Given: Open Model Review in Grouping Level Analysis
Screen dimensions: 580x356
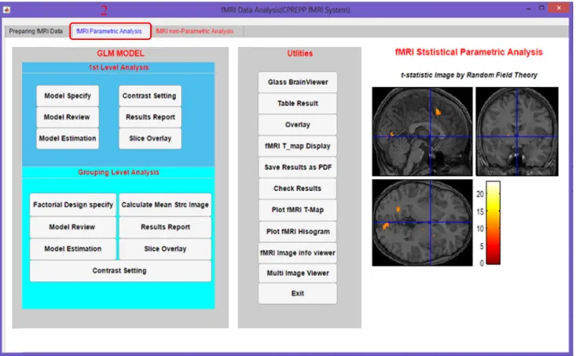Looking at the screenshot, I should [x=73, y=227].
